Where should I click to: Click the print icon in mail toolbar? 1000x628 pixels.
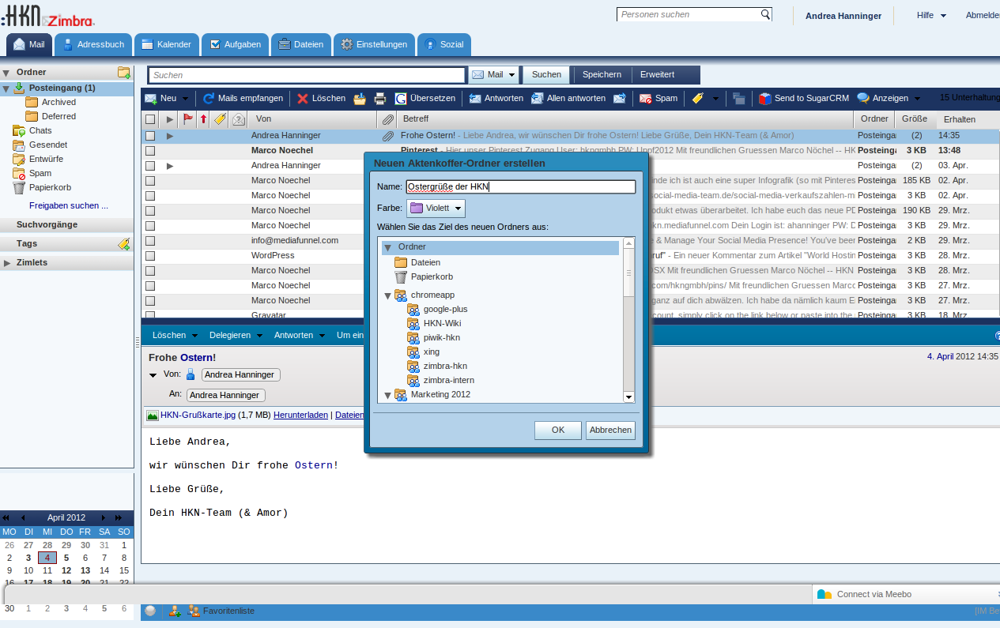[x=379, y=99]
